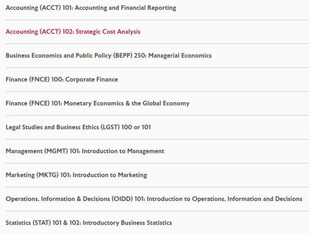
Task: Select STAT 101 & 102 Introductory Business Statistics
Action: pos(89,223)
